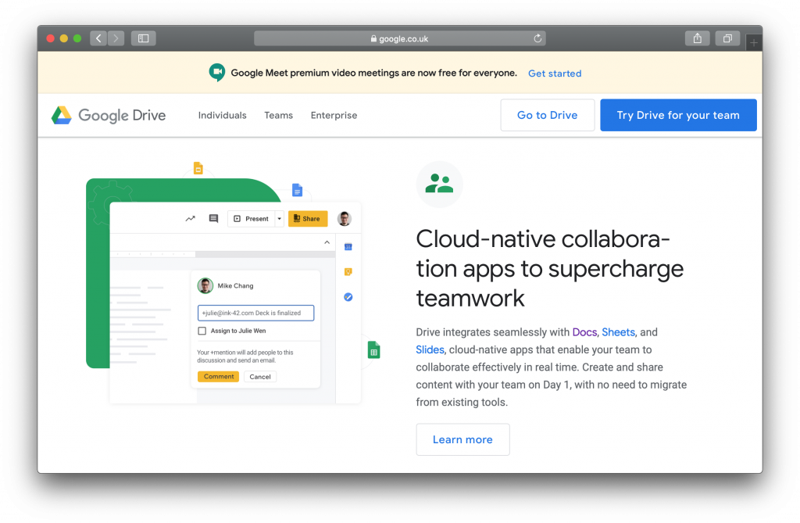Click the Google Drive wordmark text
The width and height of the screenshot is (800, 523).
pos(122,116)
